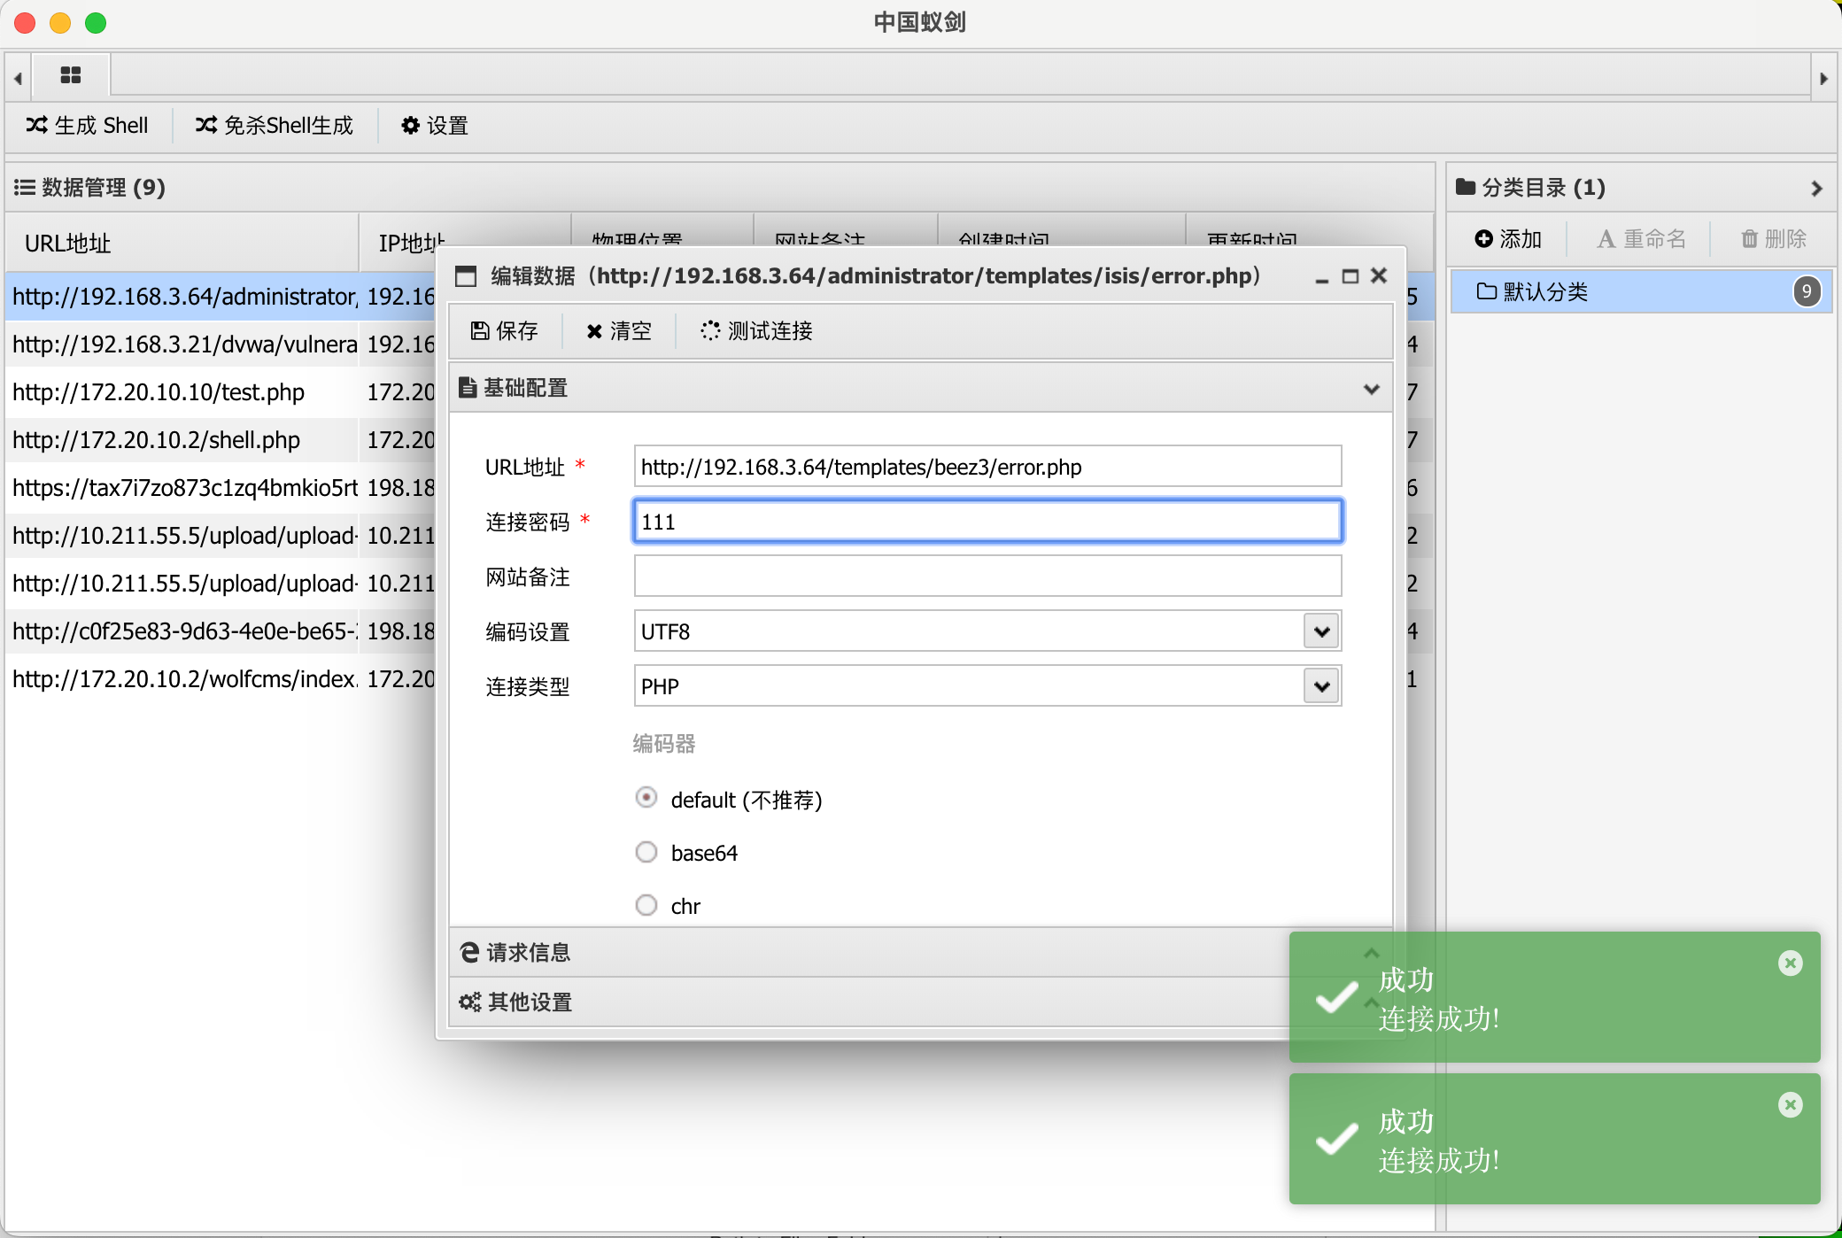Minimize 中国蚁剑 window yellow button

(60, 23)
